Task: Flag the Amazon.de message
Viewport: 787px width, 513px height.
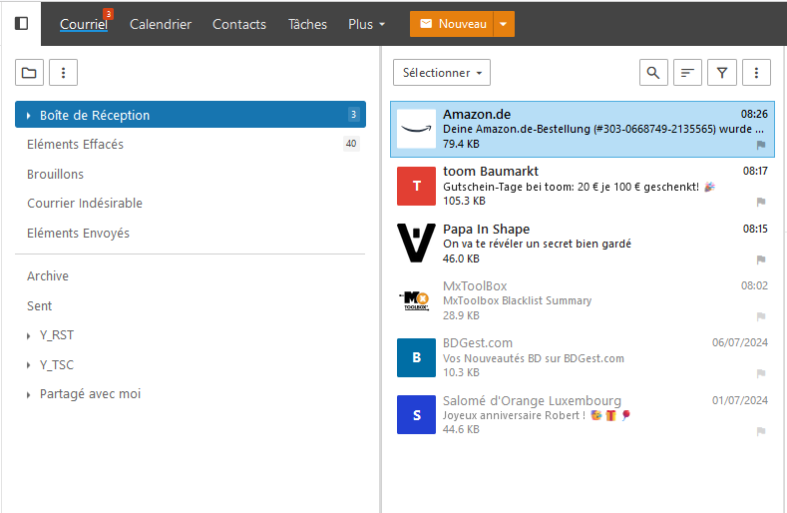Action: 761,145
